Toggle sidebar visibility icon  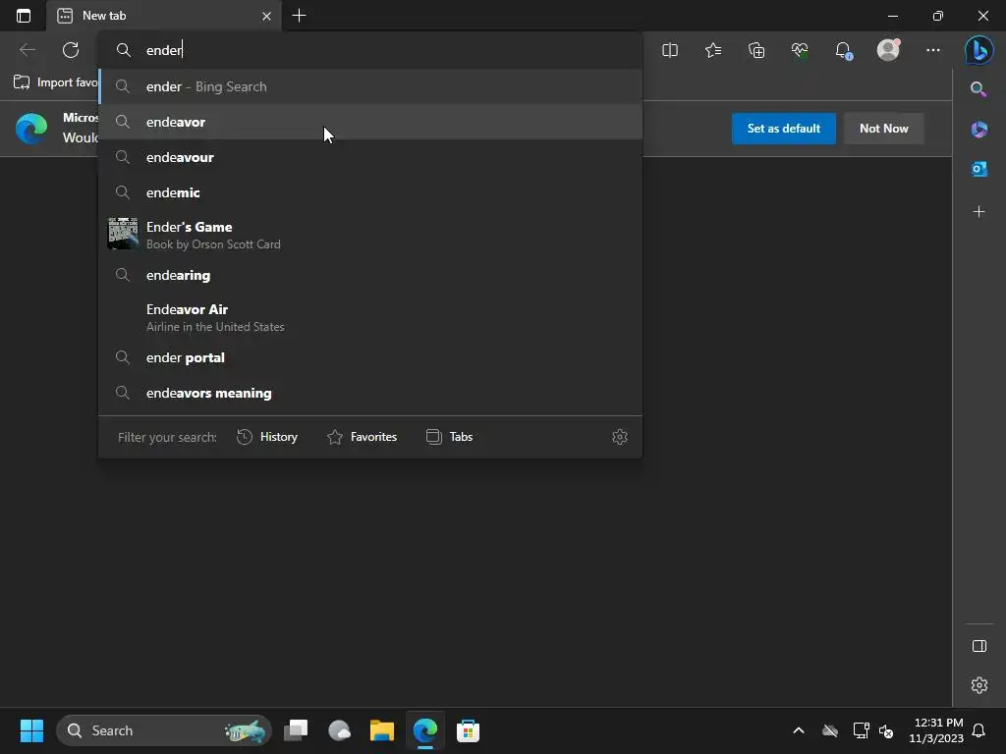[979, 646]
